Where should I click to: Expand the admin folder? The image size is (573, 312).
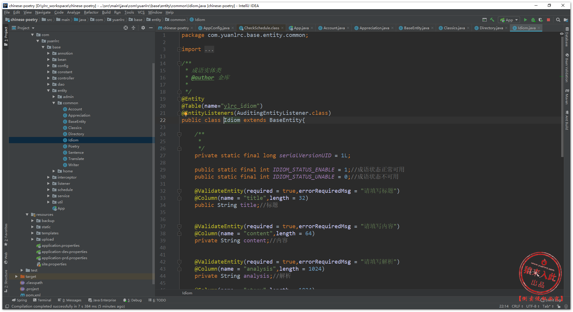tap(54, 97)
